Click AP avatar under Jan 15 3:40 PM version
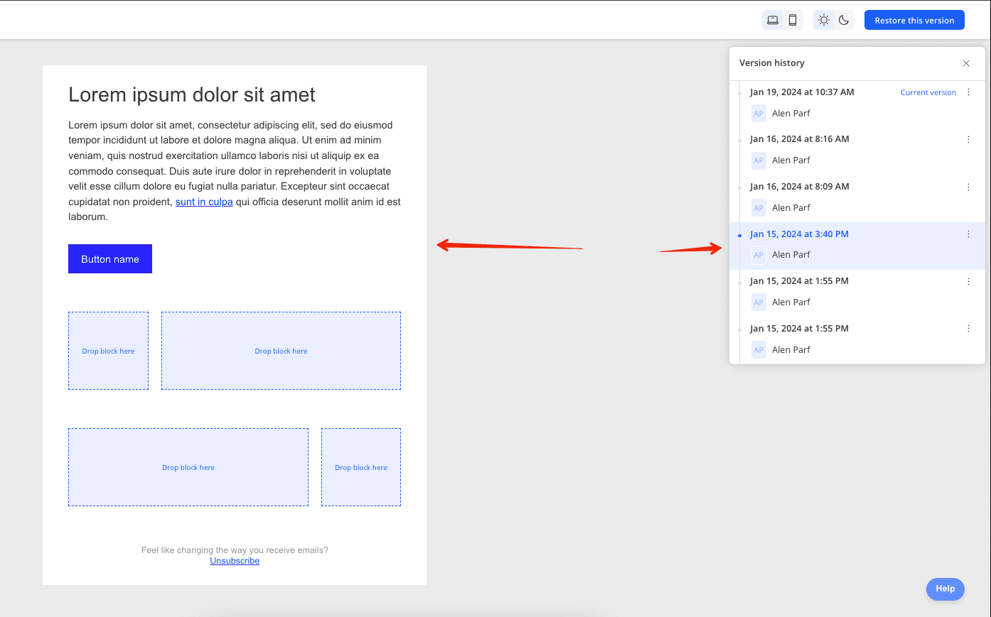Image resolution: width=991 pixels, height=617 pixels. [759, 255]
